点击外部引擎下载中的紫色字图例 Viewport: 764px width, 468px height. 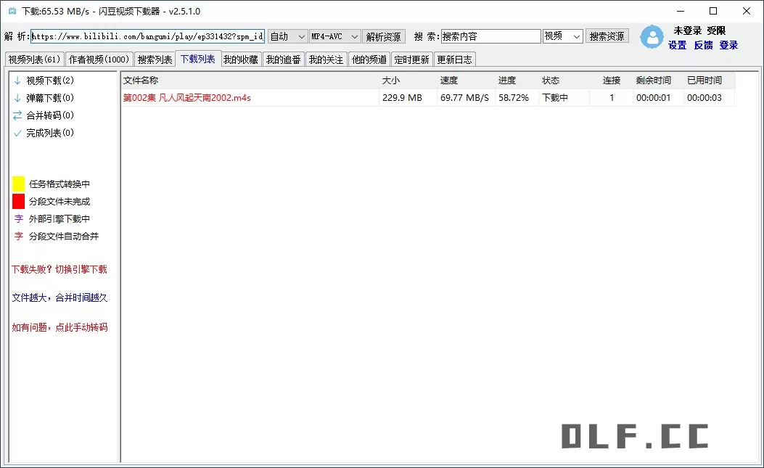coord(17,218)
